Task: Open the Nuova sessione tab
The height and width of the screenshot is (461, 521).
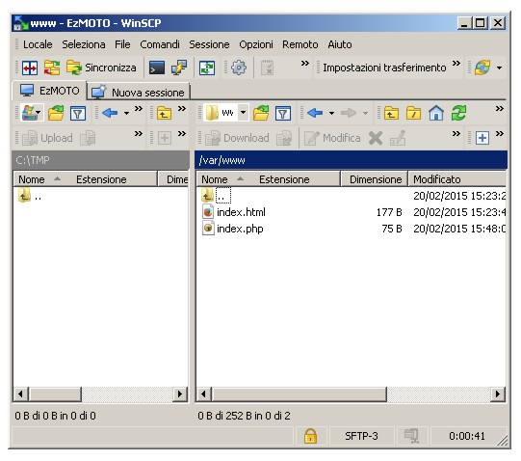Action: pos(139,93)
